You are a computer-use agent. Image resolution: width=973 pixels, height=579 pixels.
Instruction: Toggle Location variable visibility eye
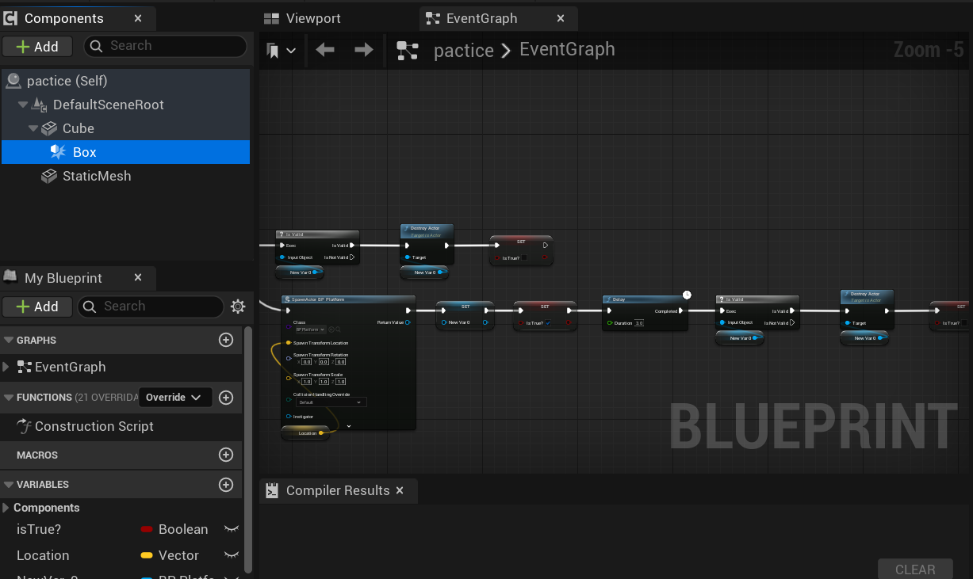(x=231, y=555)
